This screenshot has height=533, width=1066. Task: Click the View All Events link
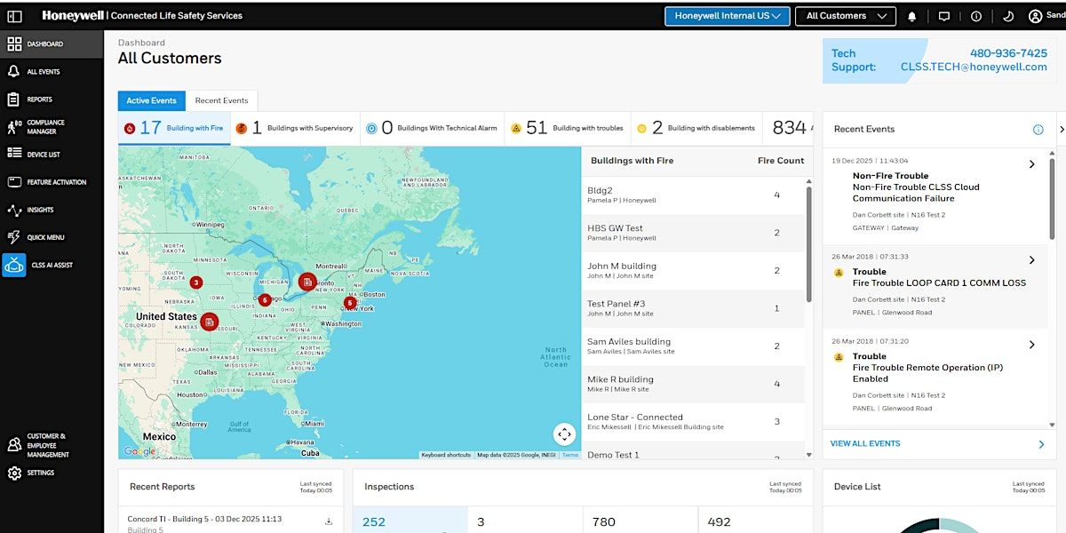865,443
